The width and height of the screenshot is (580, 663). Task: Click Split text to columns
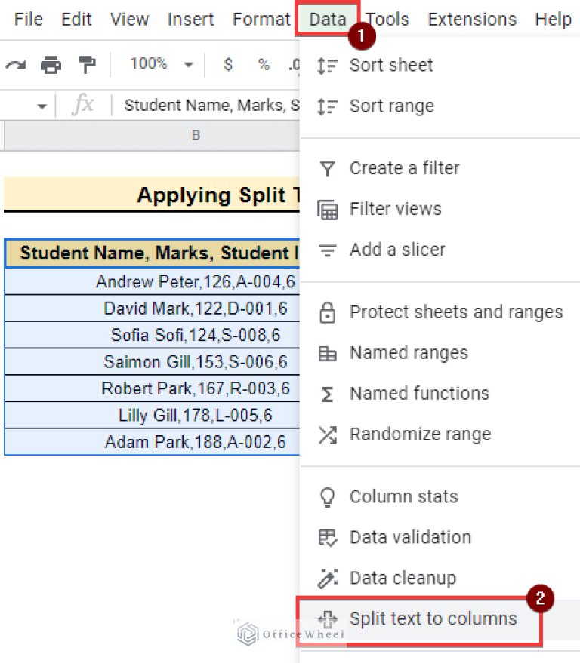[433, 619]
